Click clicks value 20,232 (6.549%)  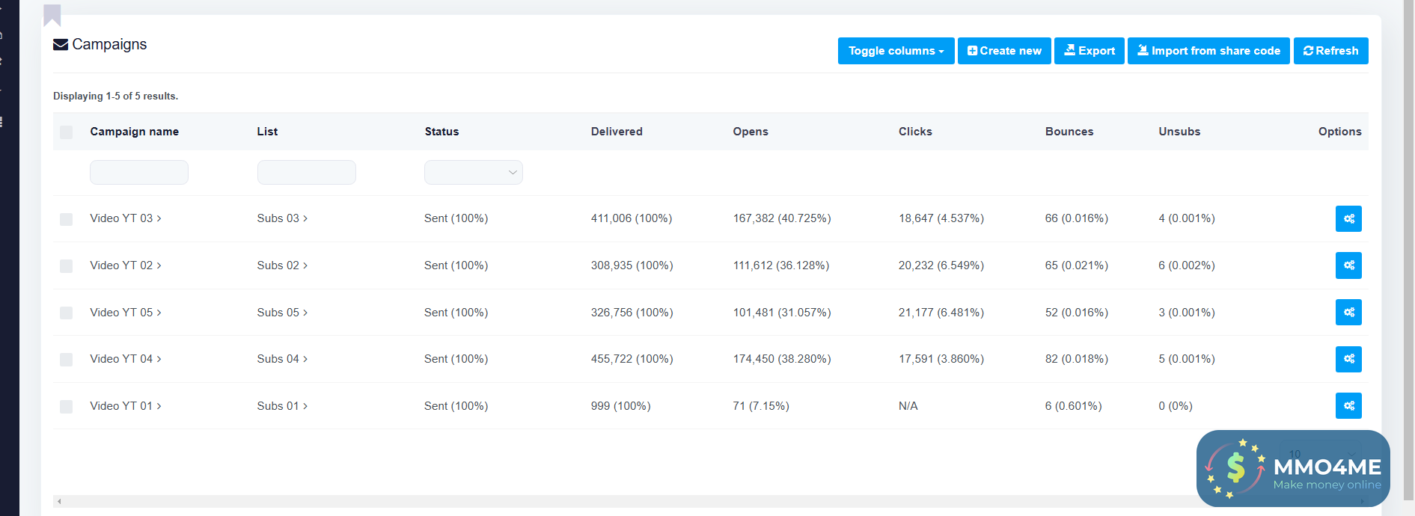click(941, 265)
